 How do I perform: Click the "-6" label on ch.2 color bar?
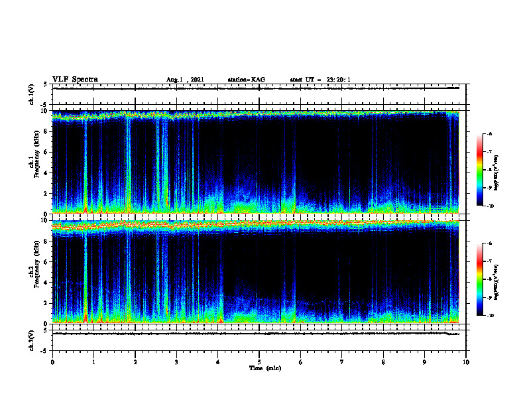[489, 243]
